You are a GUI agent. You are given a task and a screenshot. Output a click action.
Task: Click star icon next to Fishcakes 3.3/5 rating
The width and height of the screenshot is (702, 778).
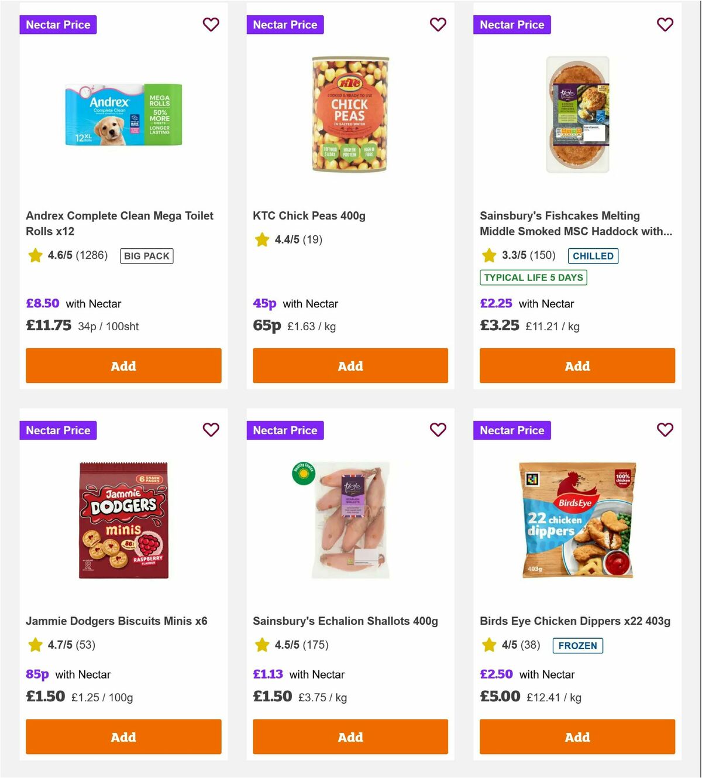[x=488, y=256]
